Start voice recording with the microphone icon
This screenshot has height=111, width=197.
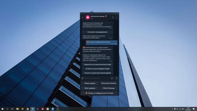[116, 78]
